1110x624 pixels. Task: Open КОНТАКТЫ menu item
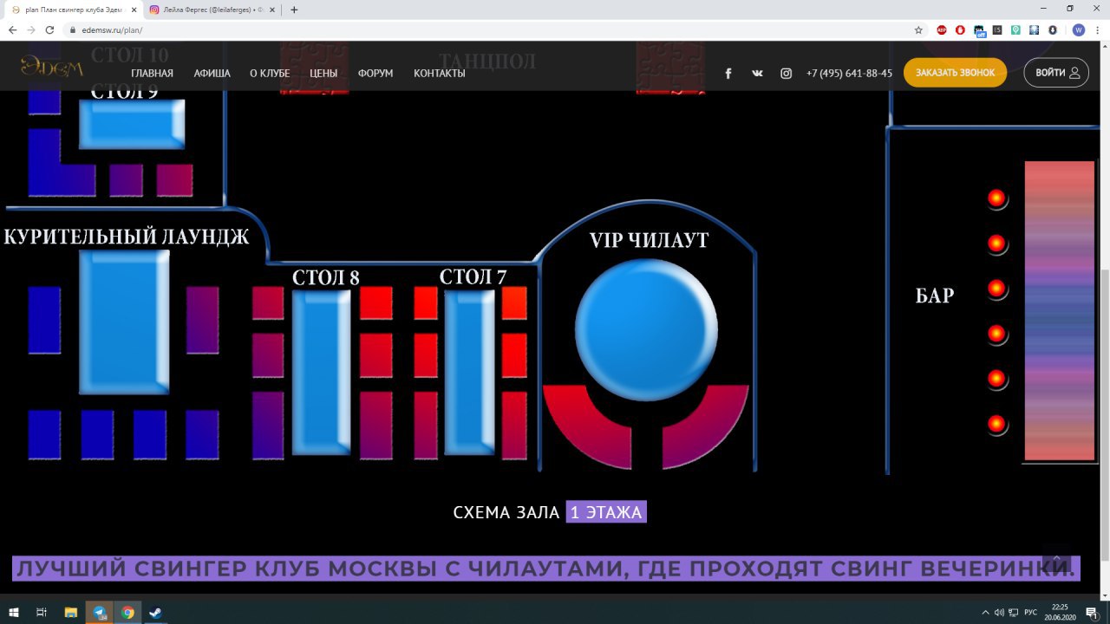[440, 74]
